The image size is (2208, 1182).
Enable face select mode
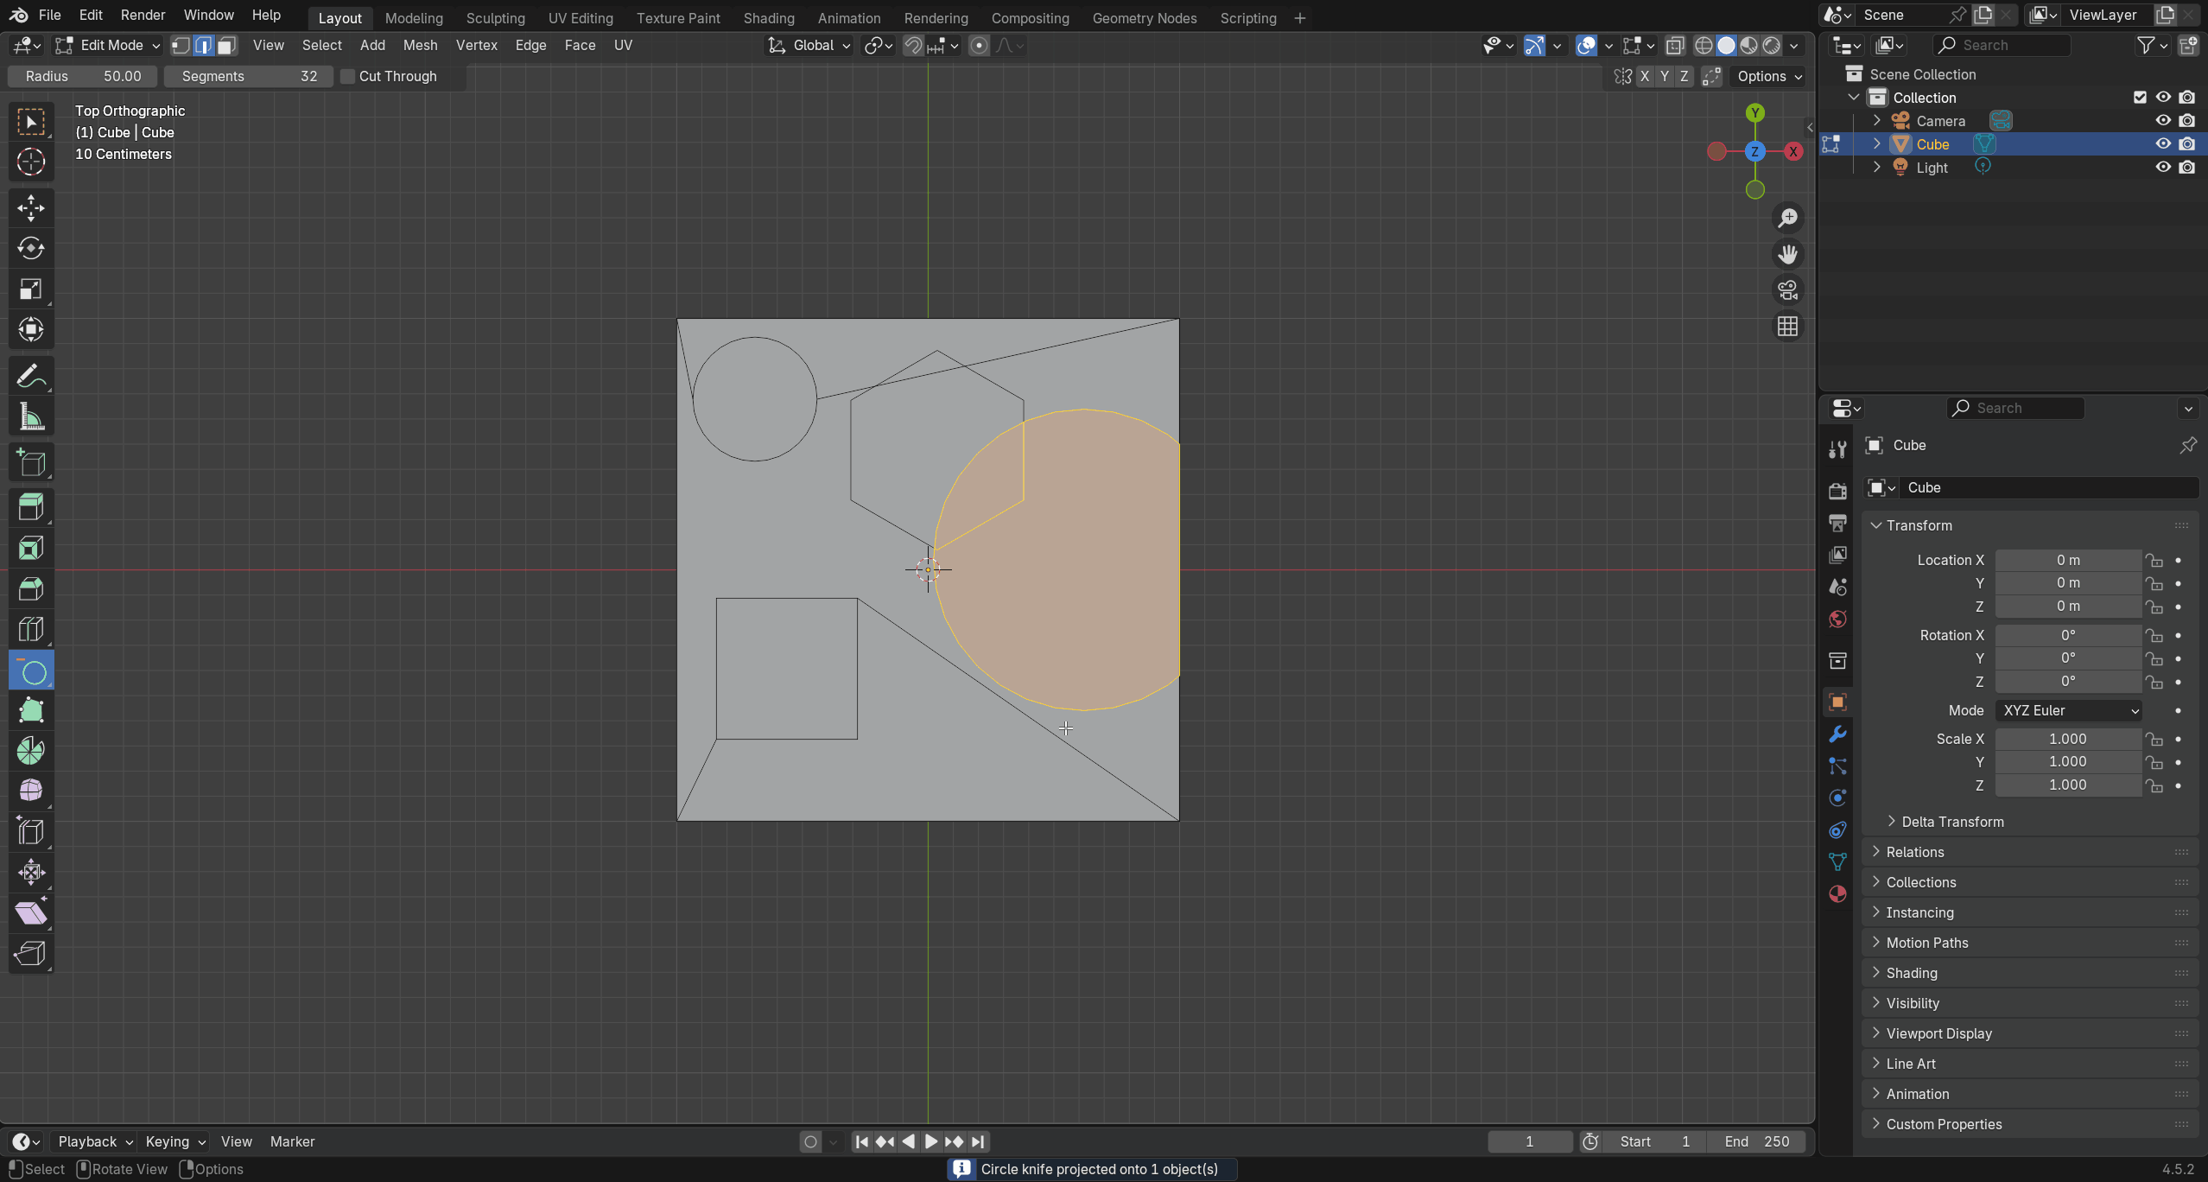(x=226, y=45)
